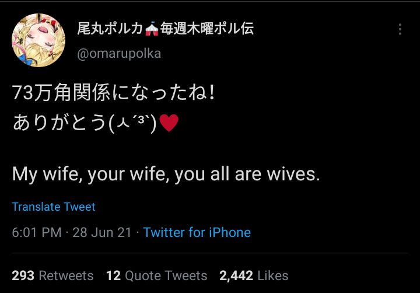
Task: Click the red heart emoji in the tweet
Action: 169,124
